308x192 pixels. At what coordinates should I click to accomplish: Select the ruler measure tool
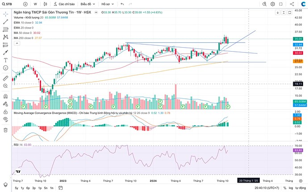click(x=5, y=78)
